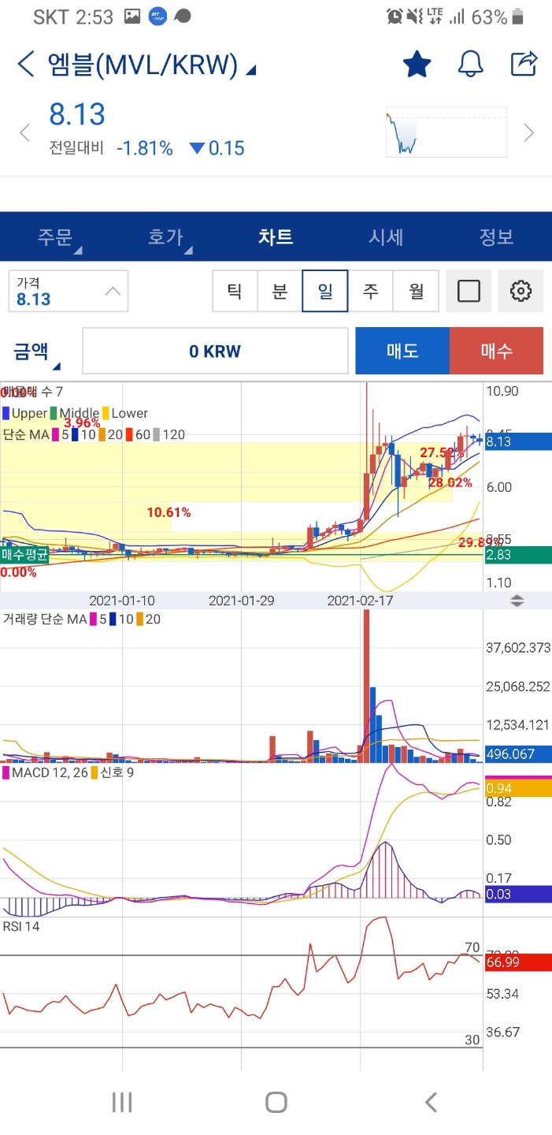Click the 29.89% annotation on chart

tap(480, 543)
